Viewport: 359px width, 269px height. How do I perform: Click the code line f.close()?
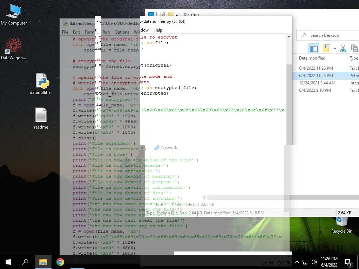[84, 138]
